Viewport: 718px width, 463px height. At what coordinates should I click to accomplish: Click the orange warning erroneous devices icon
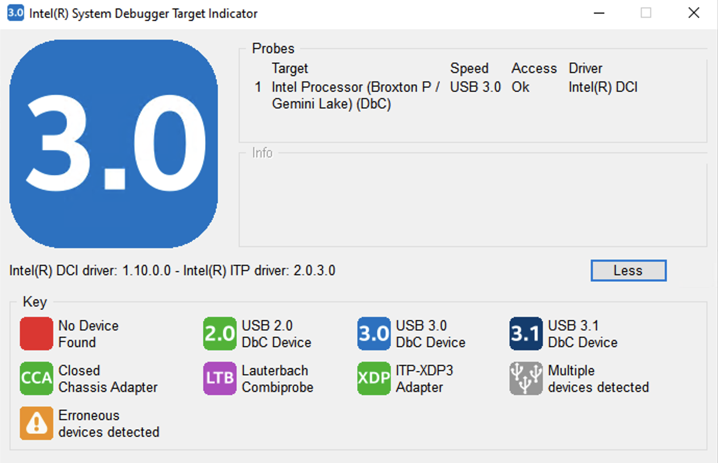[36, 423]
